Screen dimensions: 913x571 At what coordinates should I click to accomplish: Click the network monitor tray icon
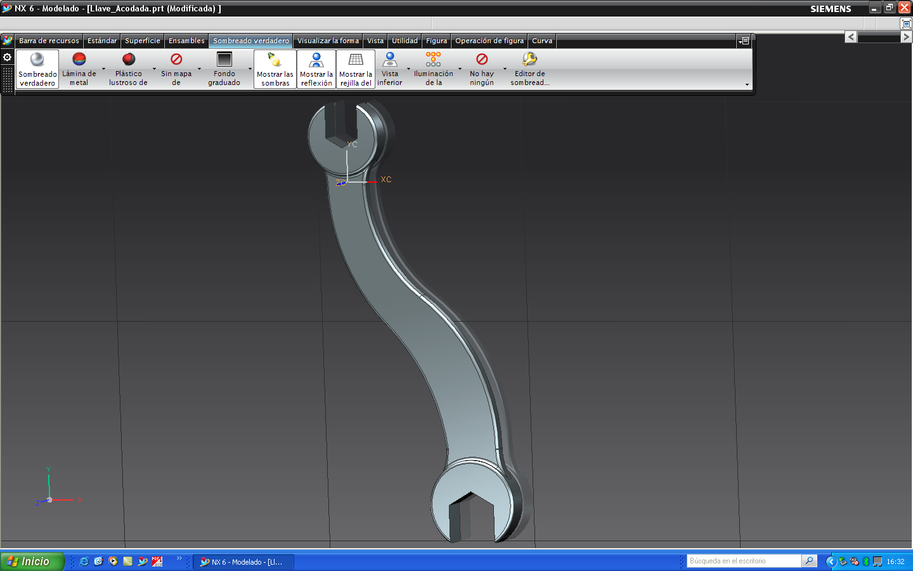(877, 561)
